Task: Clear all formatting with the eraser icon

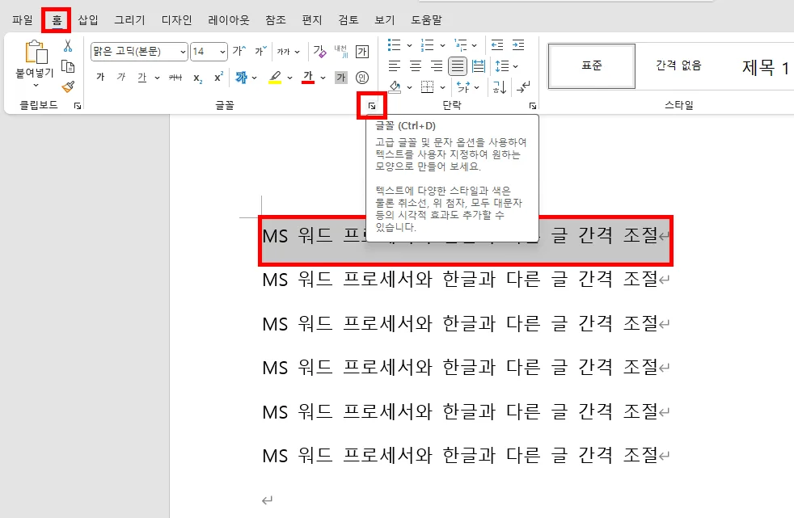Action: 319,51
